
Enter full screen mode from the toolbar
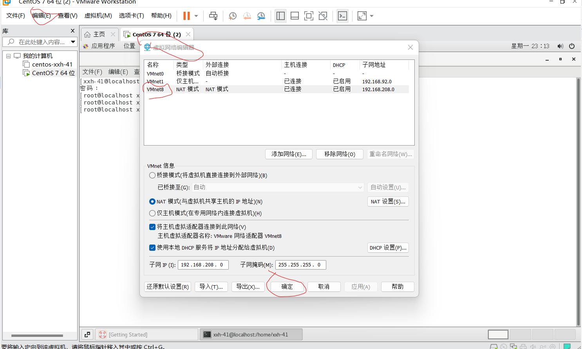coord(309,16)
